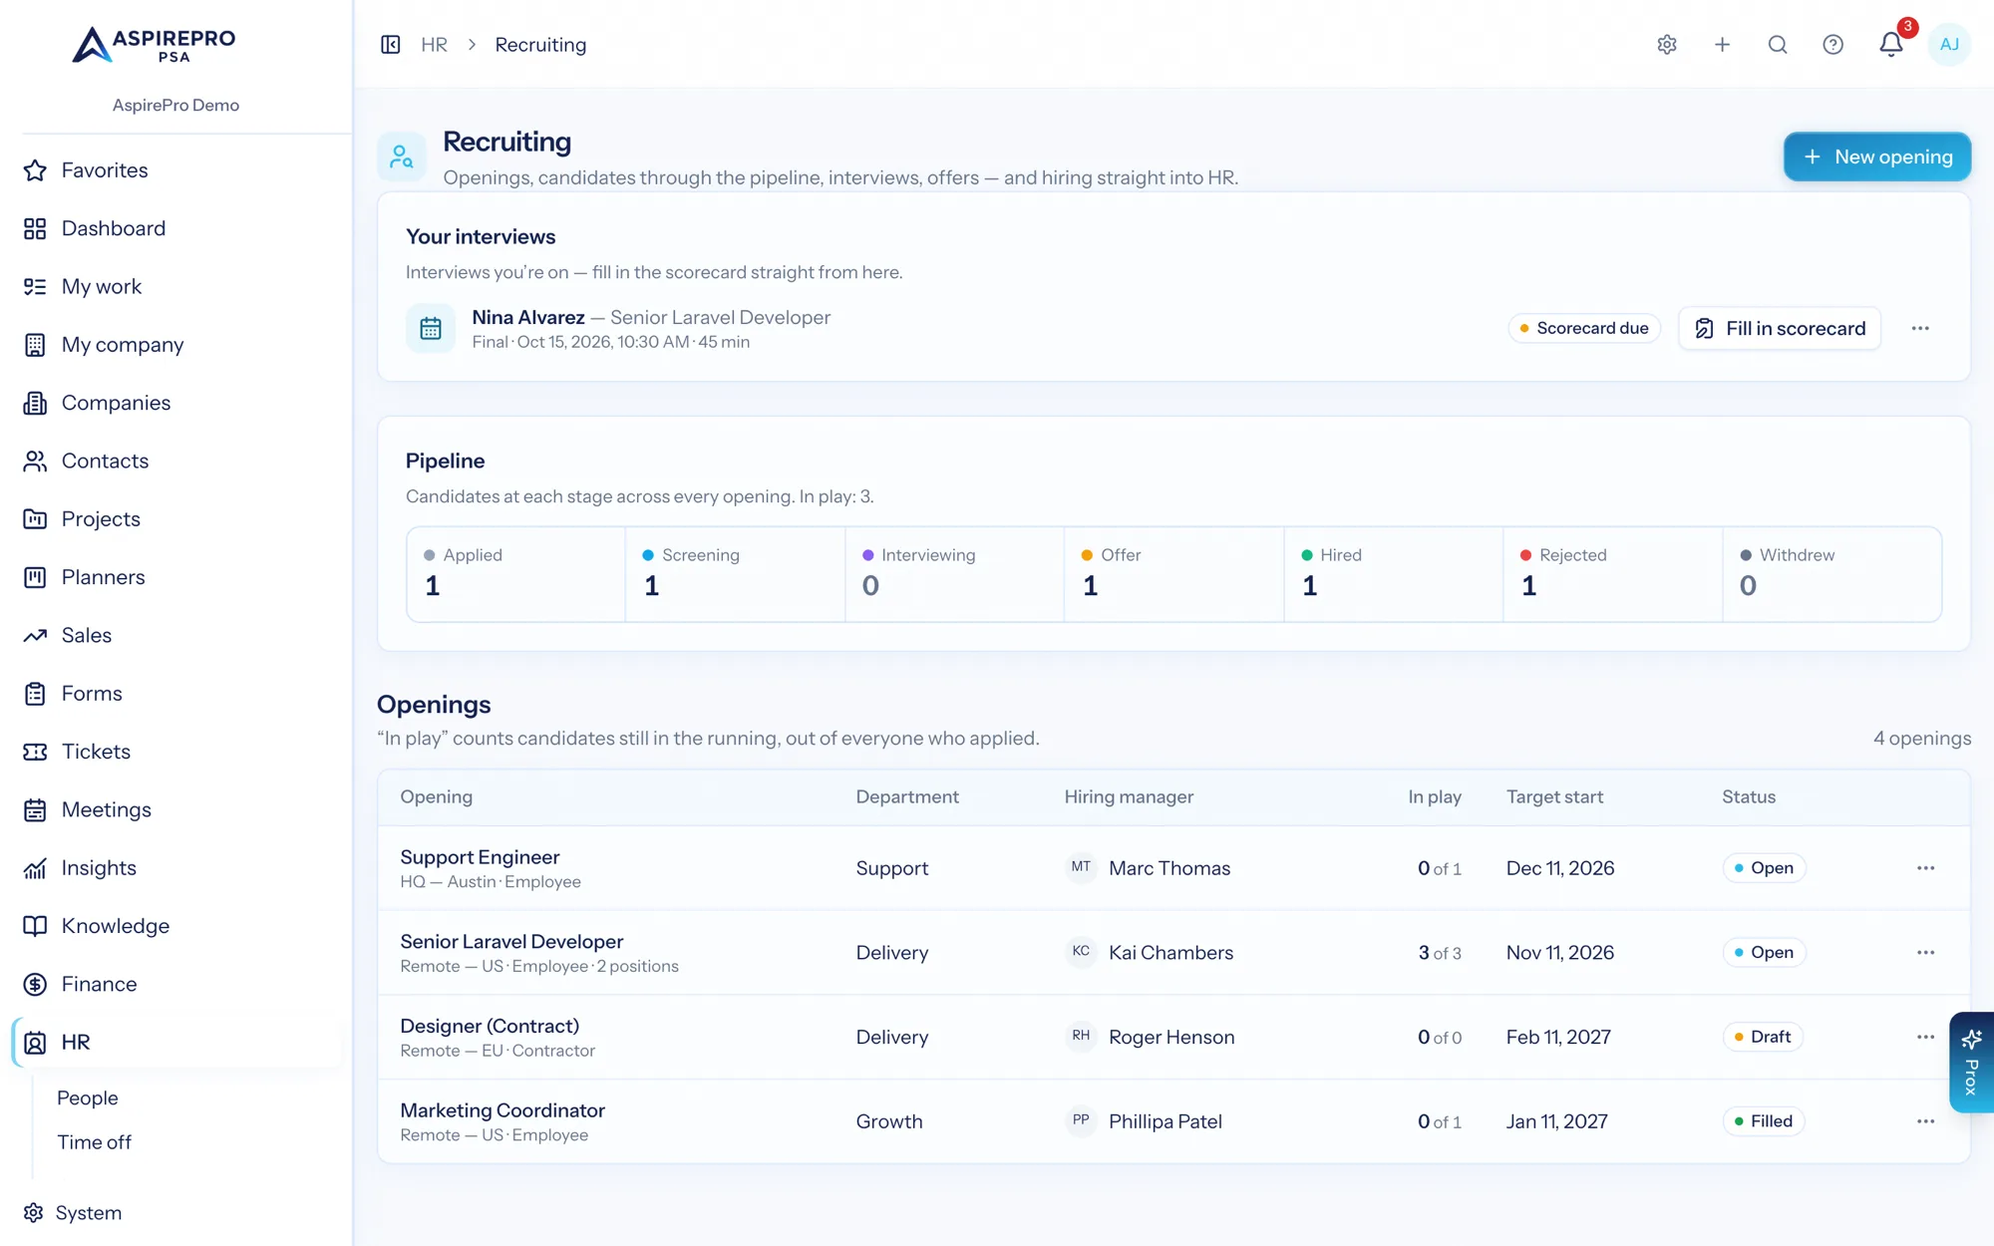Click the New opening button
This screenshot has height=1246, width=1994.
1877,156
